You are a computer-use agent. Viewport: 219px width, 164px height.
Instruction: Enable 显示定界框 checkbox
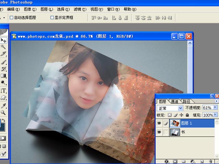point(52,17)
